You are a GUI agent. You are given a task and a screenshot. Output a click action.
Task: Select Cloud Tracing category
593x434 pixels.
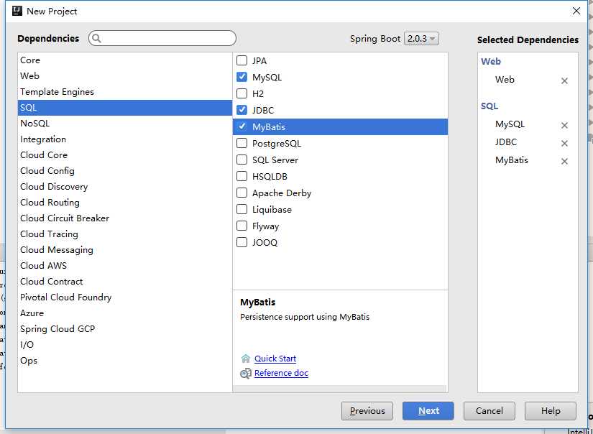click(125, 234)
